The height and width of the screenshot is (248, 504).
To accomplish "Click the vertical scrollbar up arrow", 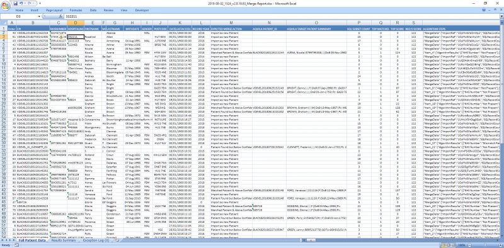I will (x=501, y=23).
